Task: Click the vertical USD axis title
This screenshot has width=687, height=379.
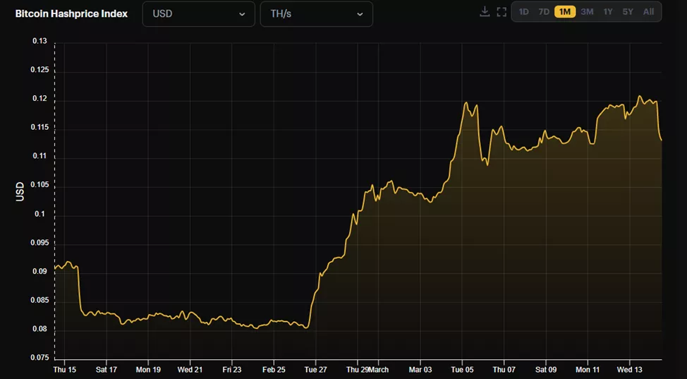Action: click(x=20, y=191)
